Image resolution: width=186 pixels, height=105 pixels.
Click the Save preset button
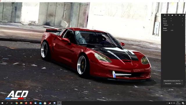[x=168, y=83]
